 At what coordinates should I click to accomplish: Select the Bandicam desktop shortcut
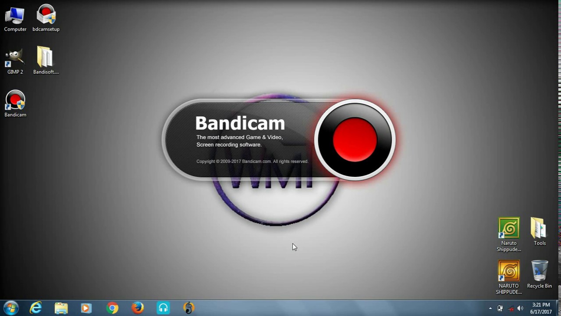pos(15,104)
